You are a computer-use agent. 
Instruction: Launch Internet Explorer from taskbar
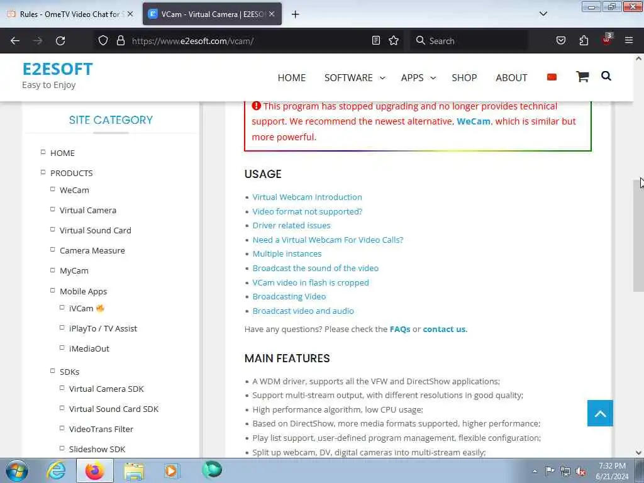56,470
